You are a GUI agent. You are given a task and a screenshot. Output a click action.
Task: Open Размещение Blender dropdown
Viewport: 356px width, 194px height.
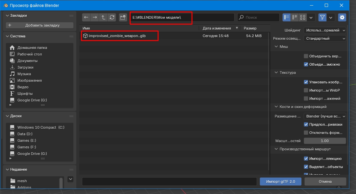pos(325,116)
